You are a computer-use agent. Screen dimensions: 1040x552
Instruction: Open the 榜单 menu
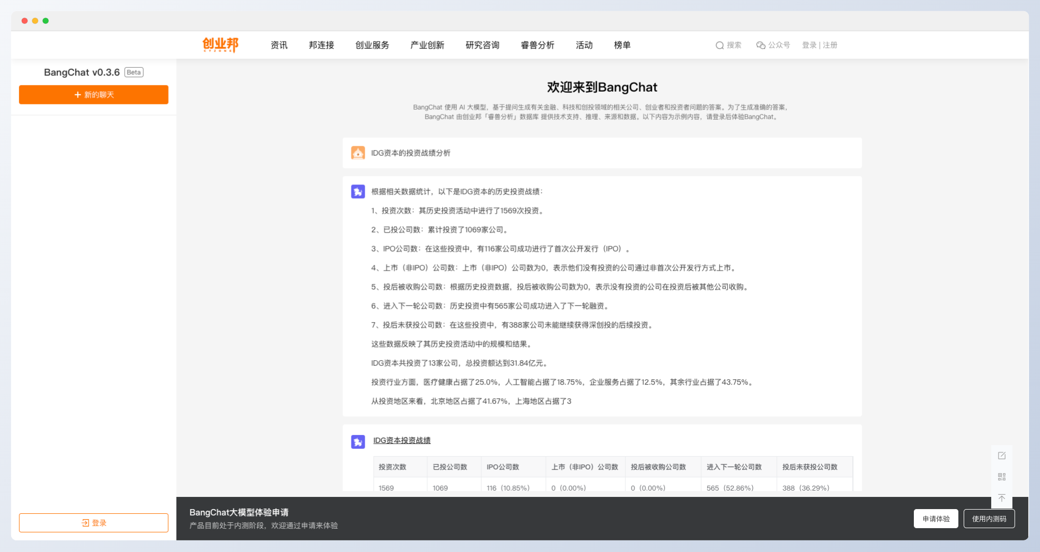coord(622,45)
